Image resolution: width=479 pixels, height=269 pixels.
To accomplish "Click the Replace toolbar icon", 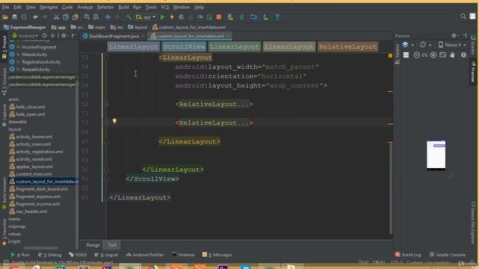I will coord(96,17).
